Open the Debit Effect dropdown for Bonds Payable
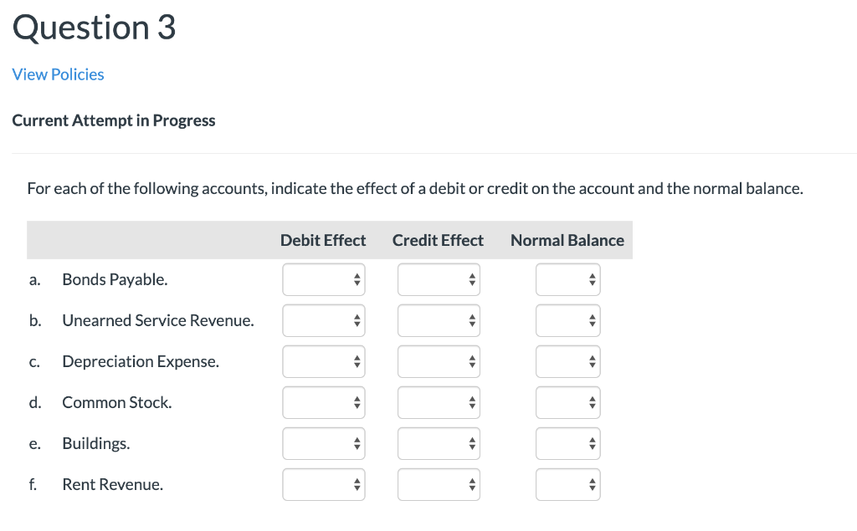Image resolution: width=857 pixels, height=531 pixels. click(x=324, y=279)
